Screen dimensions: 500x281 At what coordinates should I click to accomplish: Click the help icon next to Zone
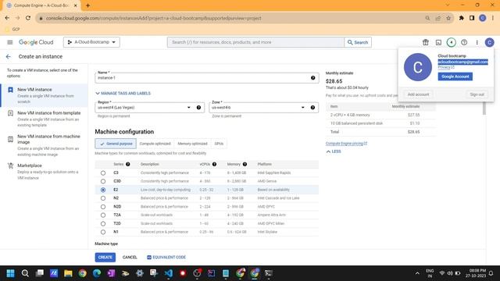pyautogui.click(x=312, y=108)
